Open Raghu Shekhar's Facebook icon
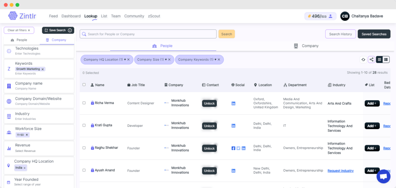This screenshot has width=396, height=188. click(x=233, y=148)
